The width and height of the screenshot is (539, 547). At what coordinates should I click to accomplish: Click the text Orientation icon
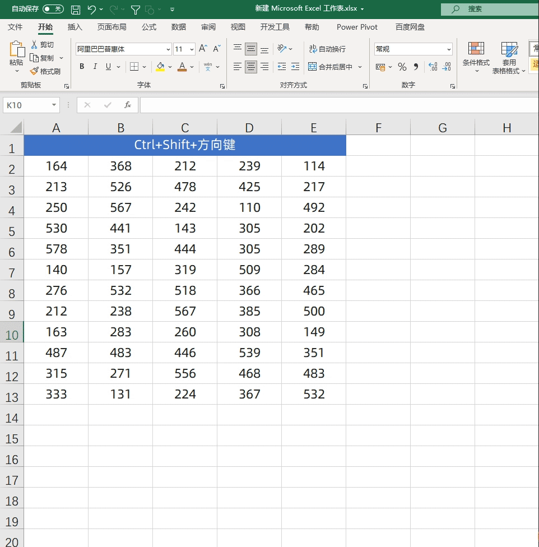[x=282, y=49]
